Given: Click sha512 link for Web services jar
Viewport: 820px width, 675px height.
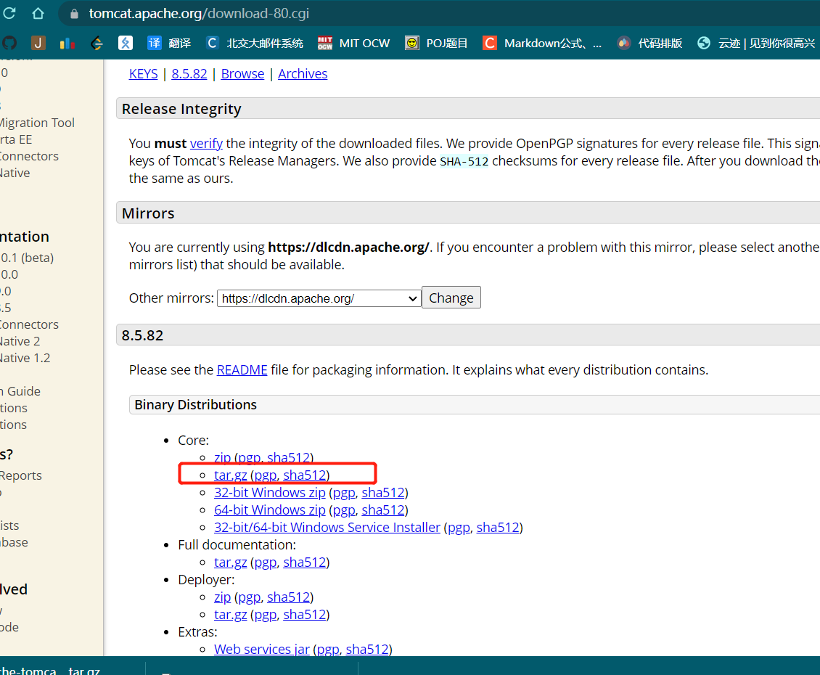Looking at the screenshot, I should pos(367,650).
